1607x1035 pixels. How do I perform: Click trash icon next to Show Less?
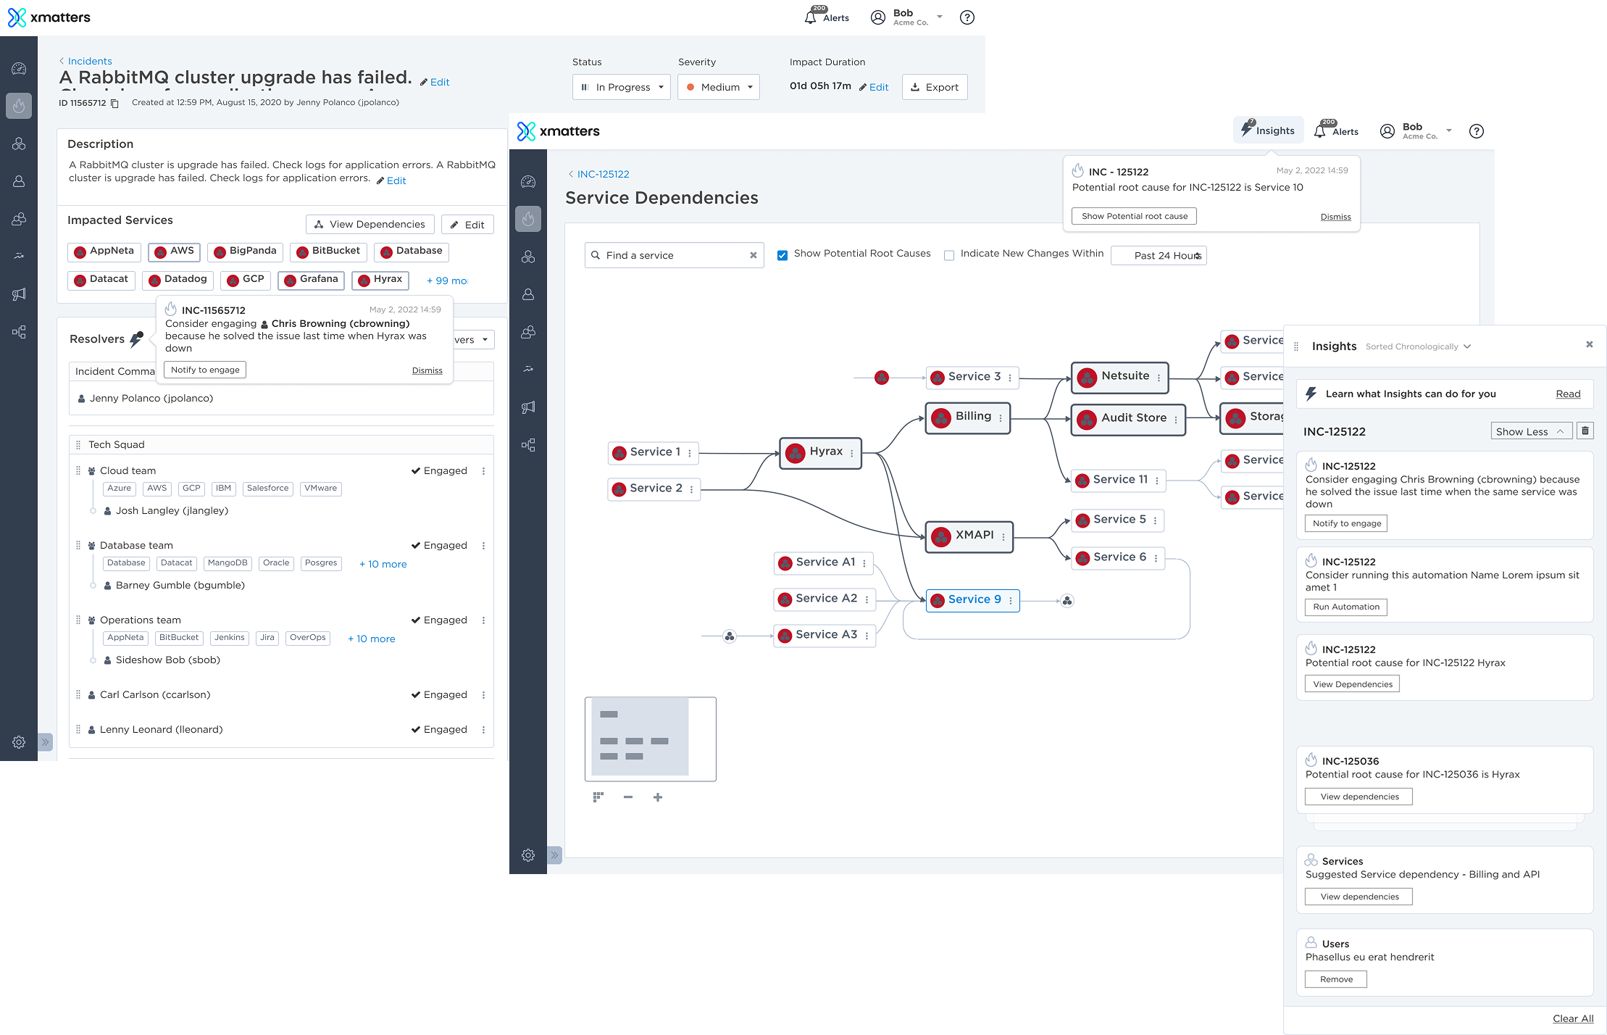click(1585, 431)
